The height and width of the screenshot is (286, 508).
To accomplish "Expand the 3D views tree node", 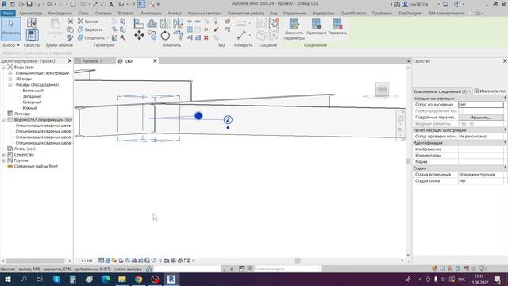I will click(x=10, y=79).
